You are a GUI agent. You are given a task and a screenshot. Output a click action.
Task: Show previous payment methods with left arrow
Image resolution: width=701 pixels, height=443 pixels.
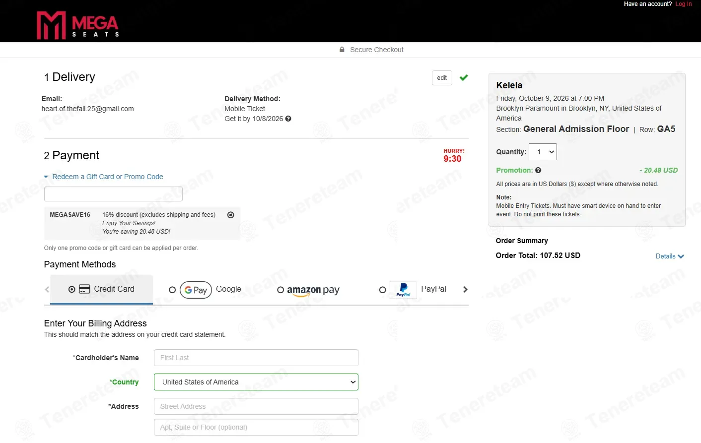(47, 289)
